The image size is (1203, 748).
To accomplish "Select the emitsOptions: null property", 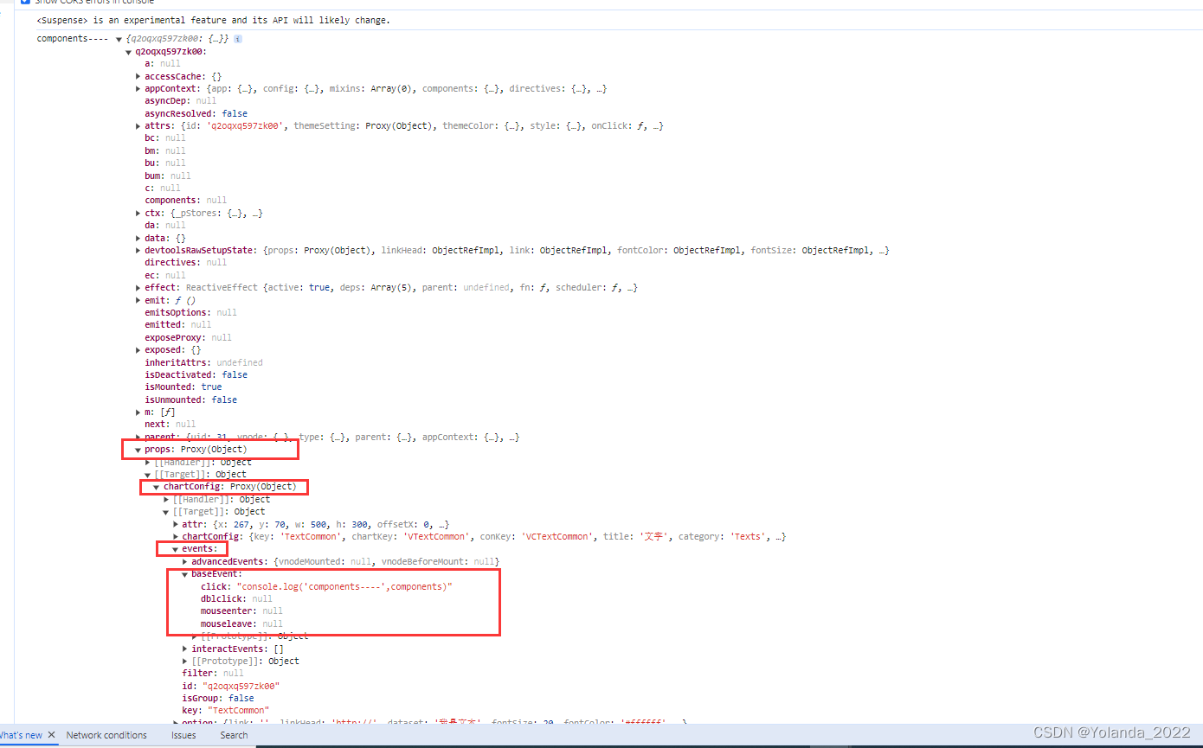I will pyautogui.click(x=191, y=313).
